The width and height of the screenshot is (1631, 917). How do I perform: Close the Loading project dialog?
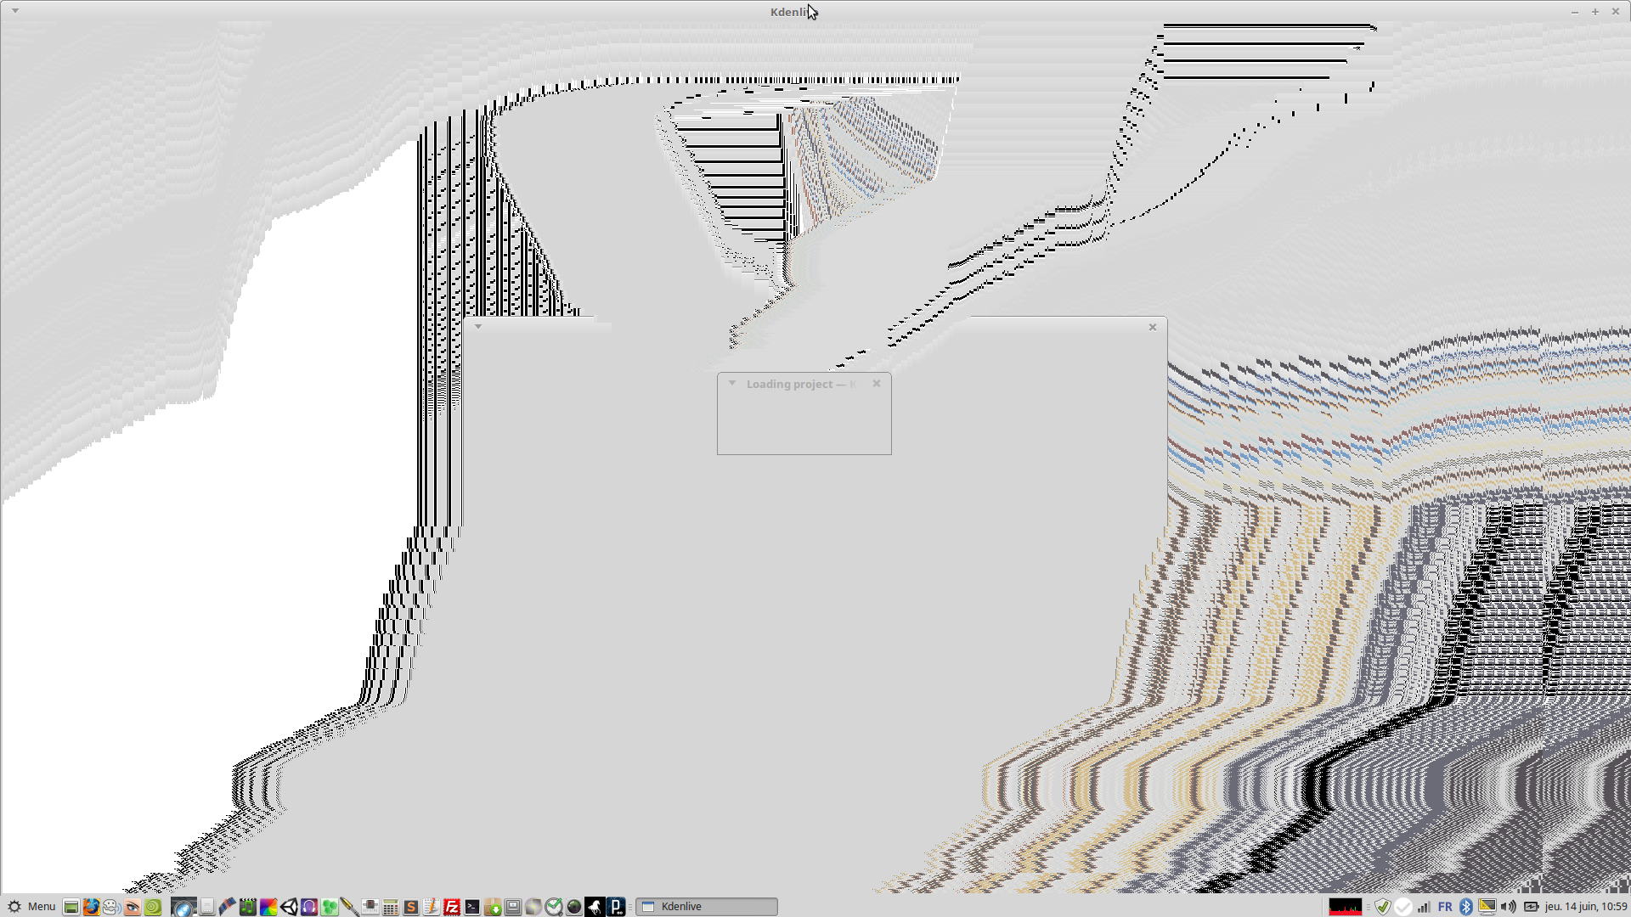(877, 384)
